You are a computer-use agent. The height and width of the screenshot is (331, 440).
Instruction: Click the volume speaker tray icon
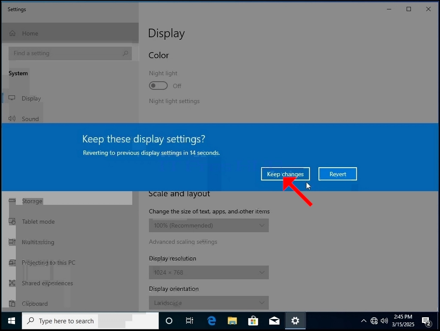tap(385, 321)
